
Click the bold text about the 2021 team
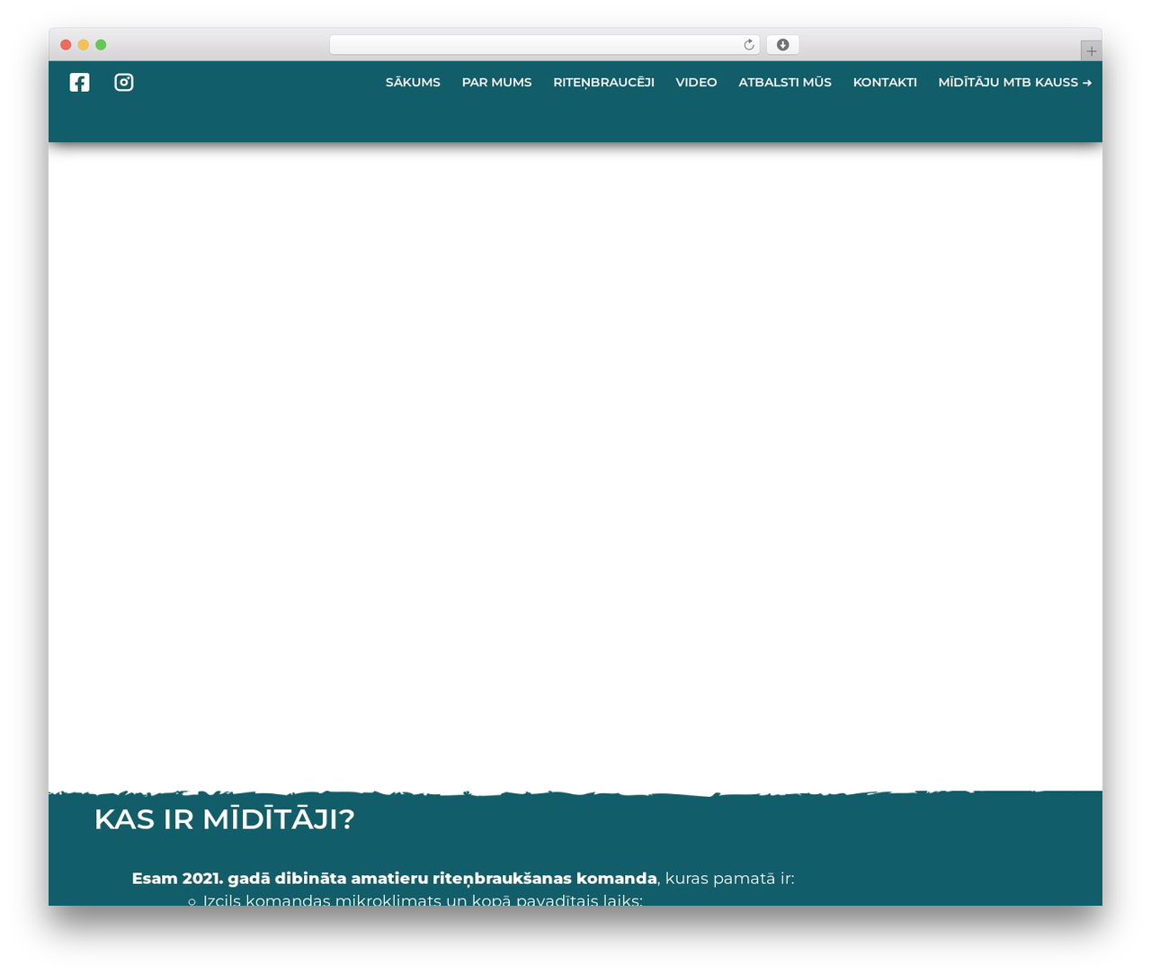point(395,879)
